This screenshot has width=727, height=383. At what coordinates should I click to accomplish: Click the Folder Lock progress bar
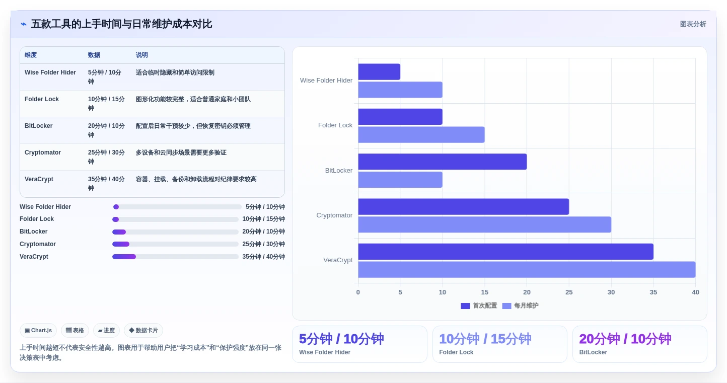click(175, 219)
